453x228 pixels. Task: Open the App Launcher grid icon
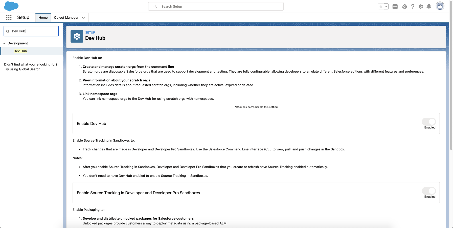click(9, 17)
